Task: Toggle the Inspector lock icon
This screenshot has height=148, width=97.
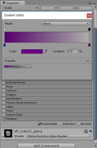Action: click(90, 3)
